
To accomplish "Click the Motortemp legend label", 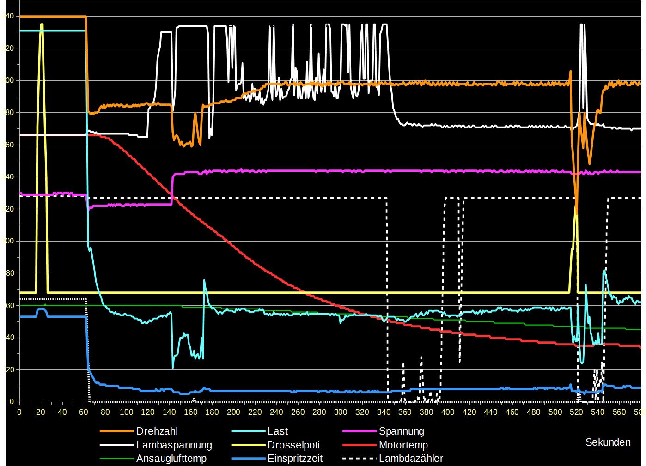I will click(403, 445).
